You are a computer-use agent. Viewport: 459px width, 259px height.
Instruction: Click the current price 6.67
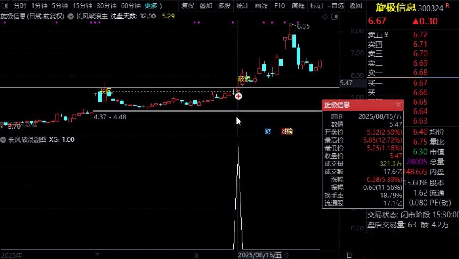pyautogui.click(x=377, y=21)
